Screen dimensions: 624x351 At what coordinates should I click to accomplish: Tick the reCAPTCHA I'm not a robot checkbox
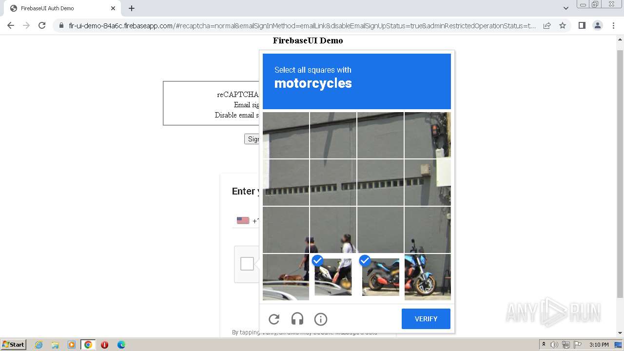247,264
